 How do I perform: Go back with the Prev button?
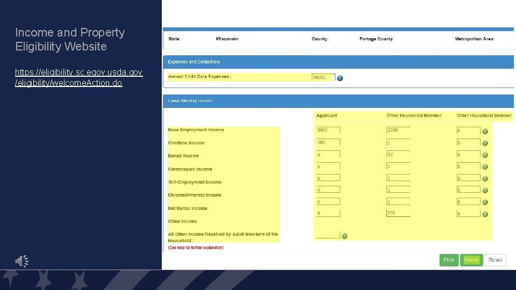point(449,260)
